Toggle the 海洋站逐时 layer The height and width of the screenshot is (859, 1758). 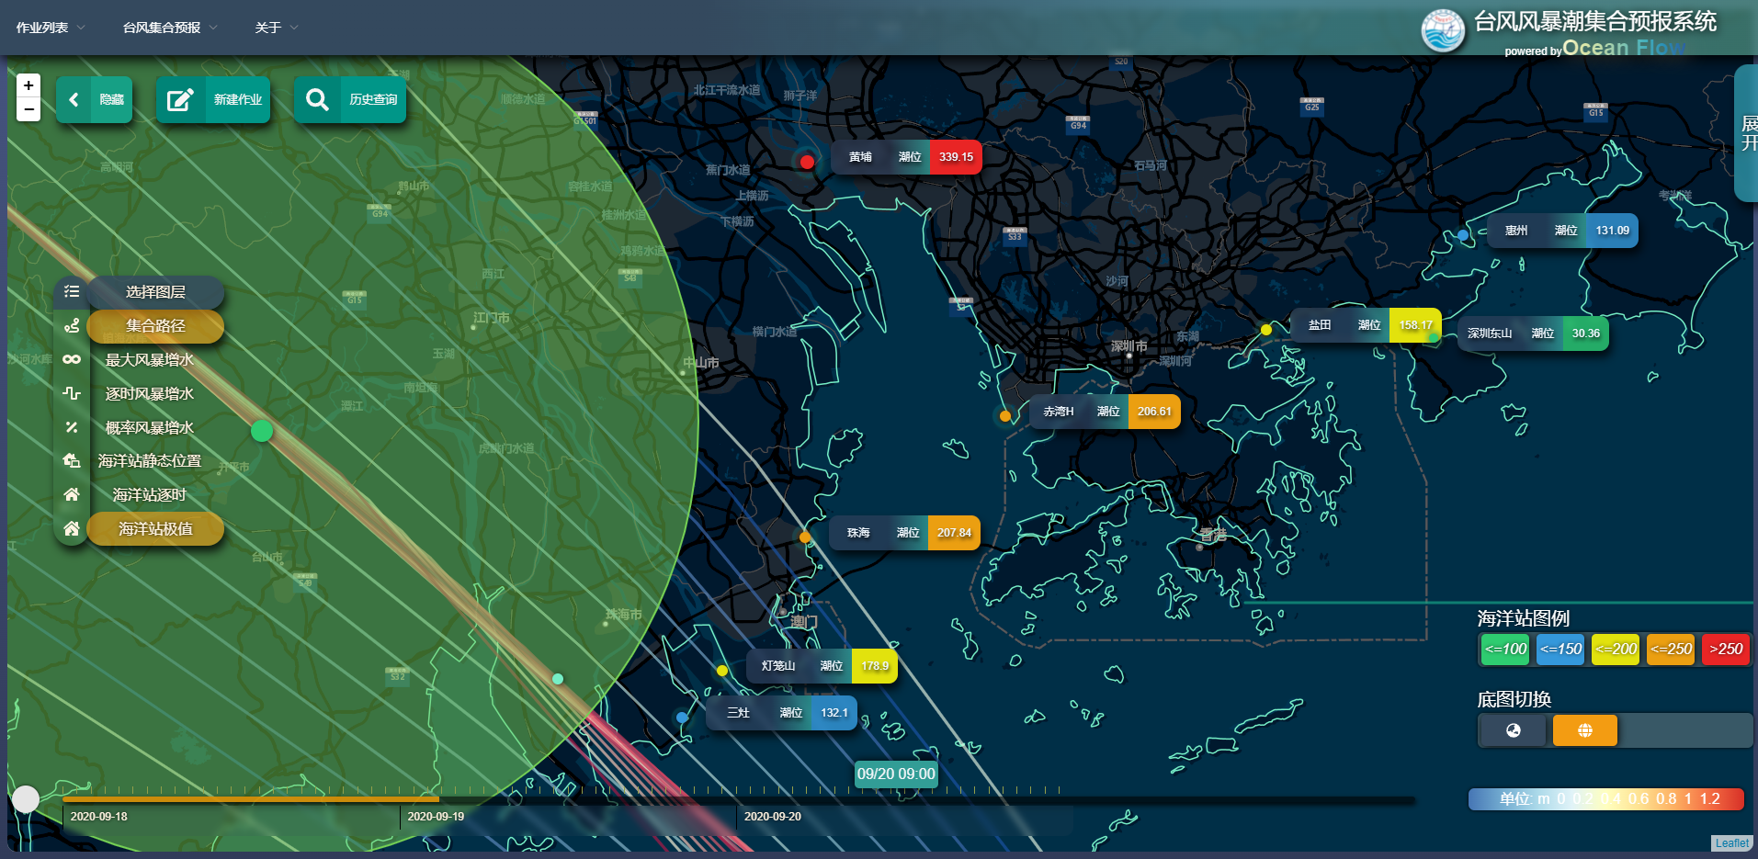click(x=149, y=494)
